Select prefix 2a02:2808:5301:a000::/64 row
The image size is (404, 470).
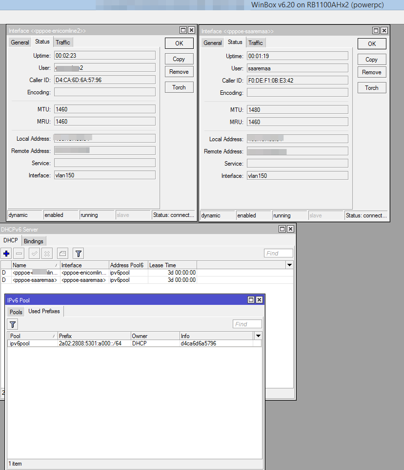point(134,343)
